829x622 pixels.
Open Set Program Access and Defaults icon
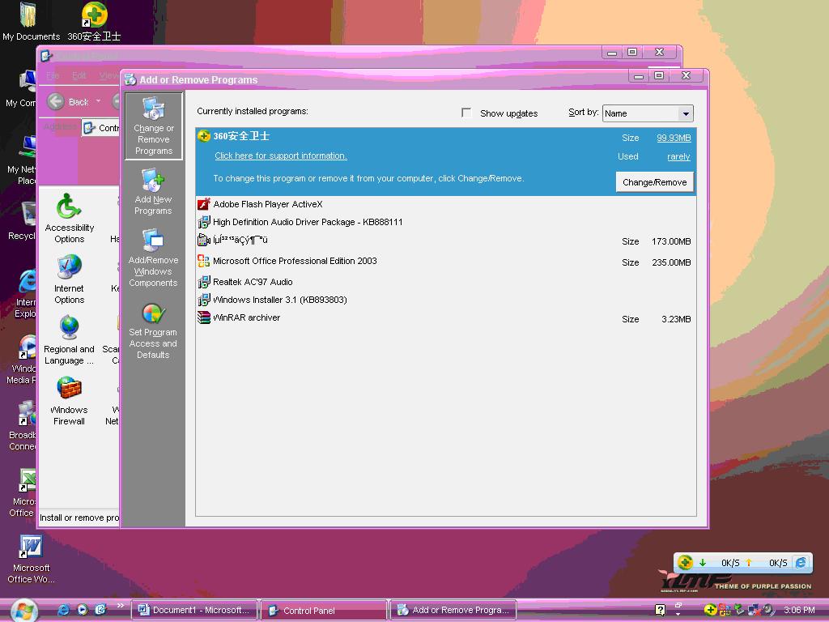(153, 331)
